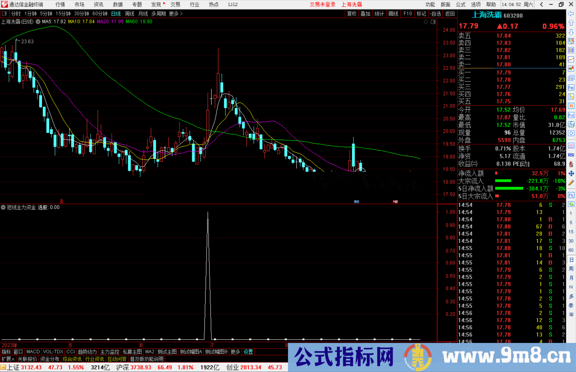Expand dropdown next to 上海洗霸(日线) title
576x372 pixels.
click(38, 22)
